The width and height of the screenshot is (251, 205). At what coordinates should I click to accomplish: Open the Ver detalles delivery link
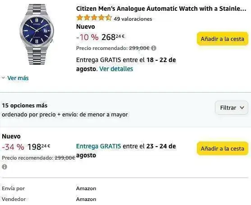click(116, 69)
